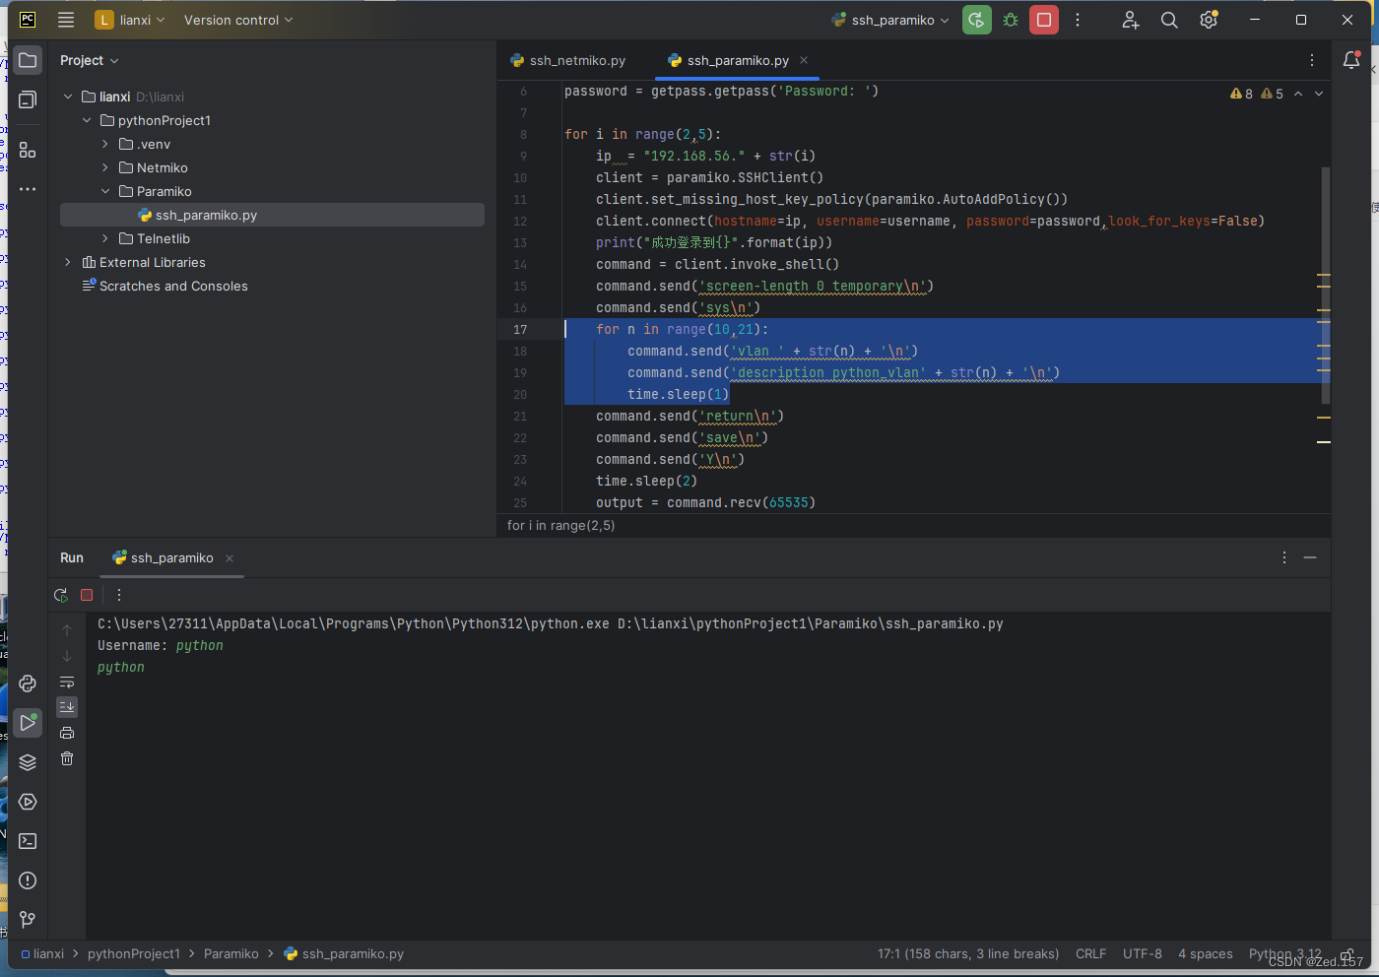Clear console output with the trash icon
The width and height of the screenshot is (1379, 977).
tap(67, 759)
